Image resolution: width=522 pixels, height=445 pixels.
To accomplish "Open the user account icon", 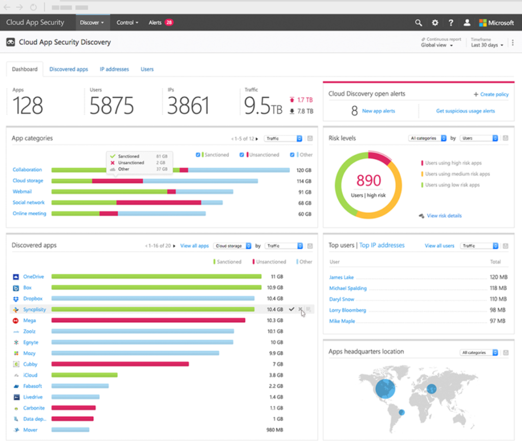I will [x=467, y=22].
